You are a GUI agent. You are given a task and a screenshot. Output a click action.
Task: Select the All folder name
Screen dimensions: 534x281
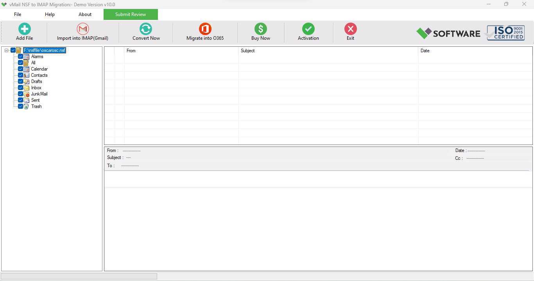tap(33, 63)
